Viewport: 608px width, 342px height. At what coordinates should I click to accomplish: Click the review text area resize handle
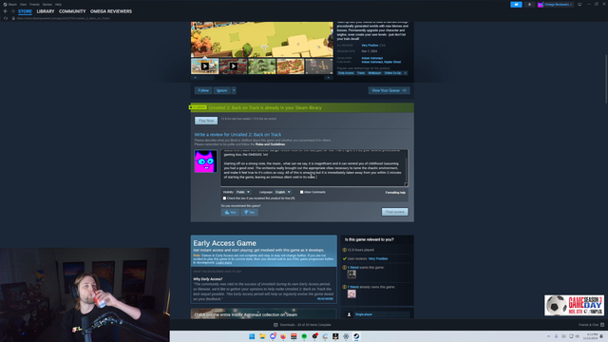tap(407, 184)
